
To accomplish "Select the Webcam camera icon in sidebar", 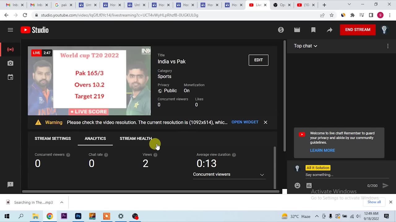I will pos(11,63).
